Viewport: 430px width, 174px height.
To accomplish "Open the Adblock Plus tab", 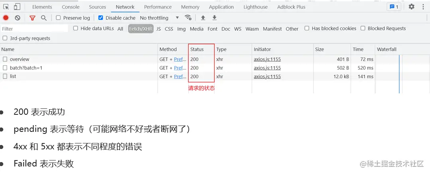I will (291, 7).
